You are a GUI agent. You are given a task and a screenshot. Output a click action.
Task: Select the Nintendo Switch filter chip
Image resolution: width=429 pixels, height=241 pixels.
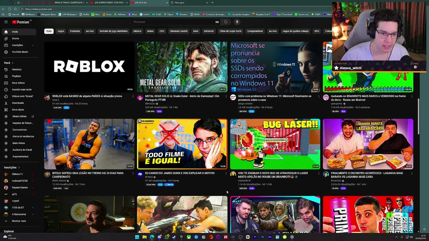pyautogui.click(x=179, y=31)
